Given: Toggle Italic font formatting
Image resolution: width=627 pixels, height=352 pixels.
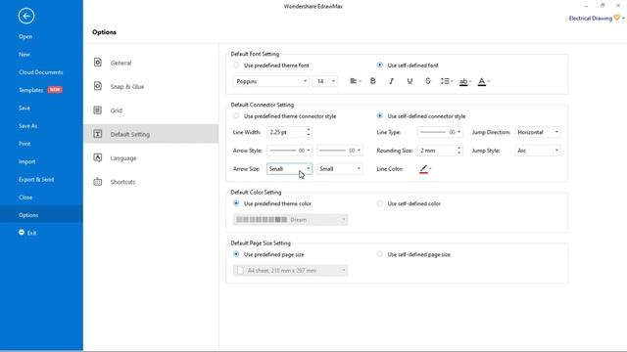Looking at the screenshot, I should (x=391, y=81).
